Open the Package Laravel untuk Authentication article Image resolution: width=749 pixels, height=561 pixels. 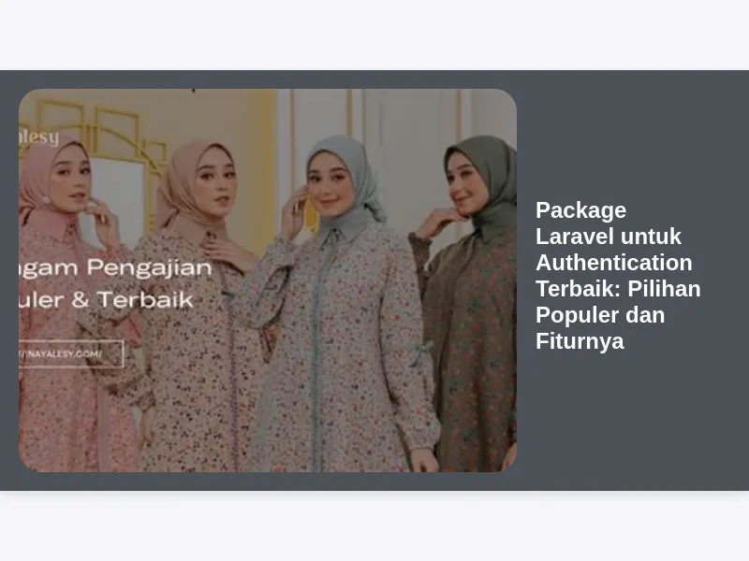click(x=618, y=276)
